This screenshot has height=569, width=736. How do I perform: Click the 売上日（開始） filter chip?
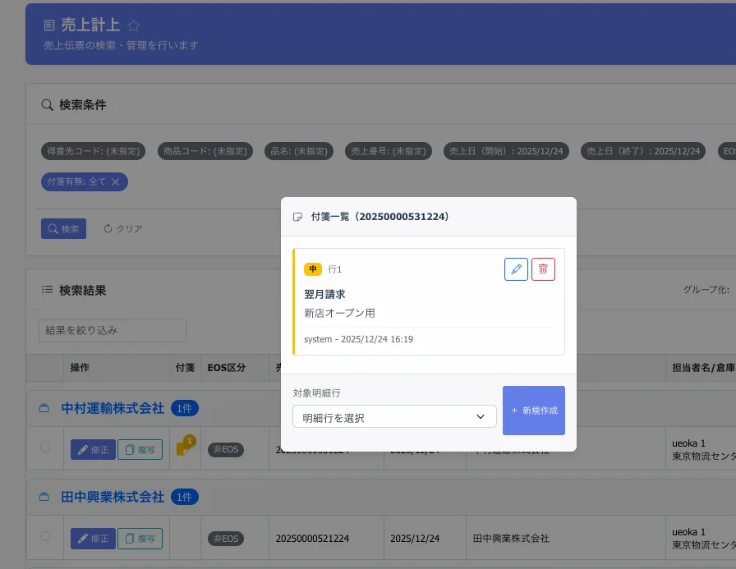(506, 151)
